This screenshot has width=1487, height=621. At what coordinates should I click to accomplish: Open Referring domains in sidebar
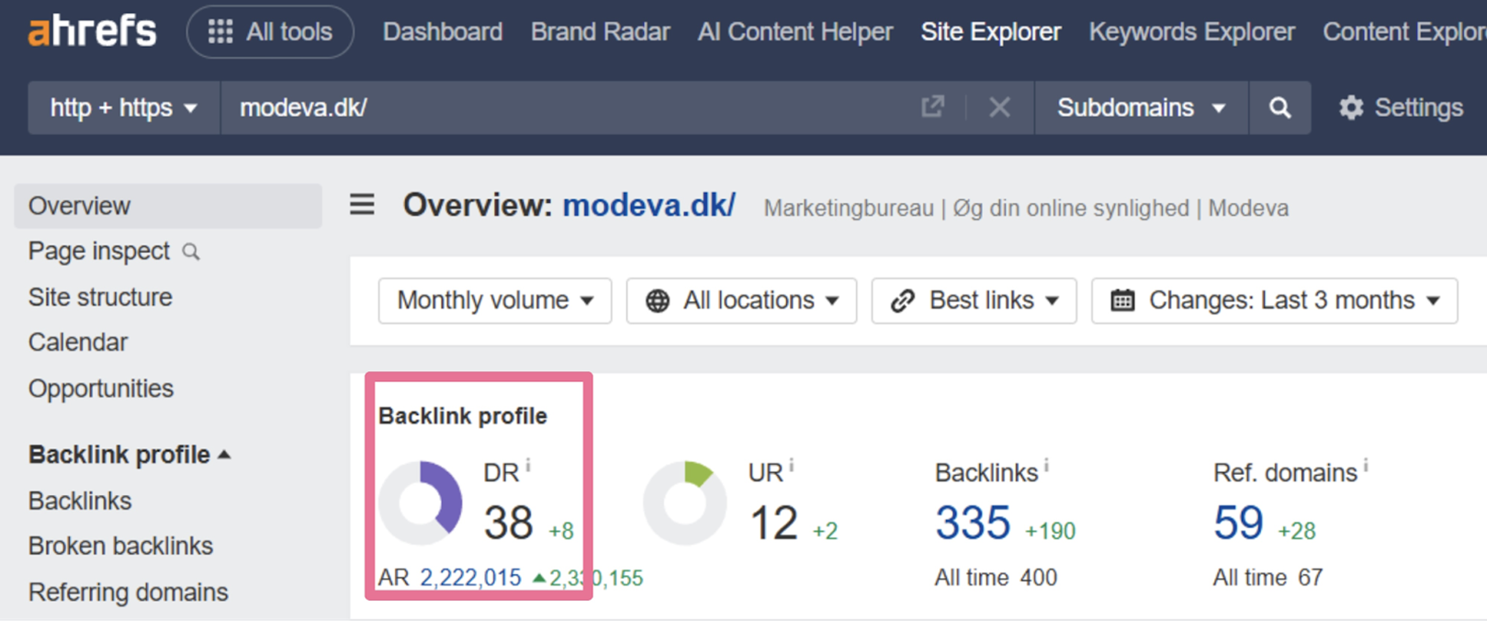[x=128, y=593]
